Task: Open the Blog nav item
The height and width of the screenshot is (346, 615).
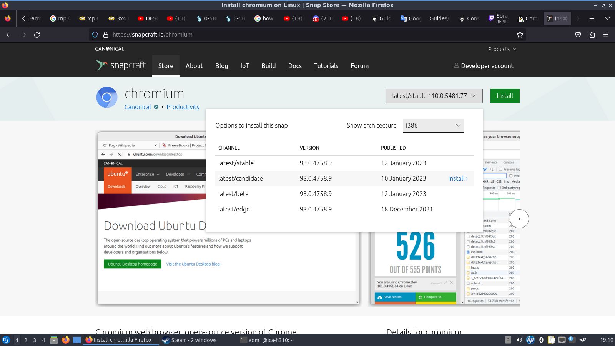Action: (221, 66)
